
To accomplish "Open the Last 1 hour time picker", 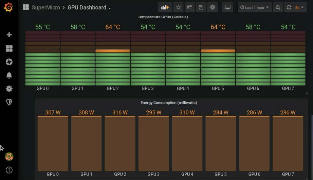I will point(254,7).
